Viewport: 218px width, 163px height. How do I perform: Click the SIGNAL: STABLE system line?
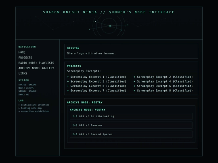click(27, 91)
